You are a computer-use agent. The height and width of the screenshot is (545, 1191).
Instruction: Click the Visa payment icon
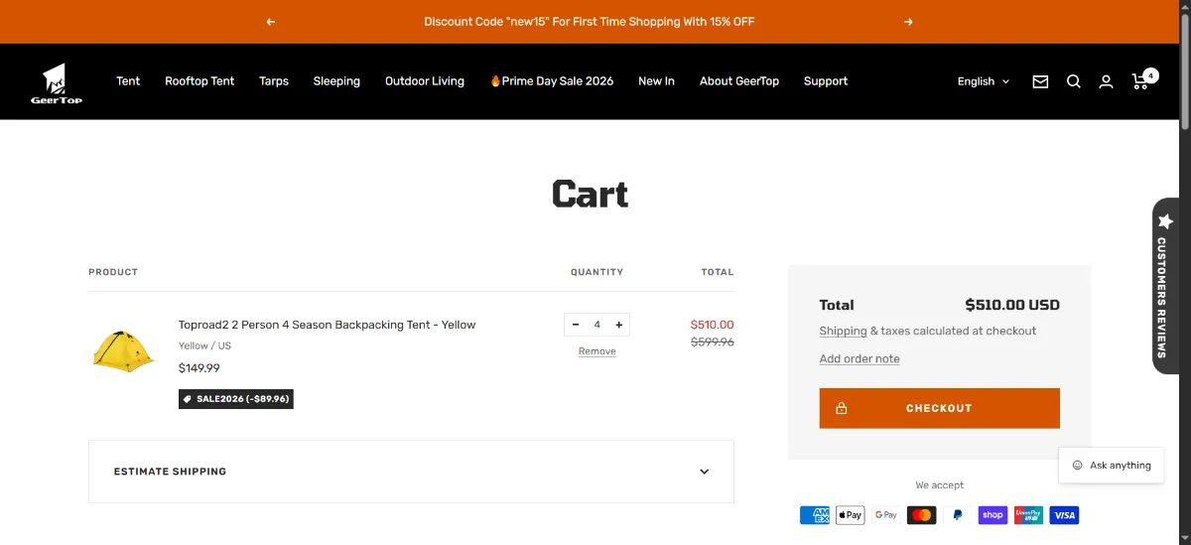(x=1064, y=515)
